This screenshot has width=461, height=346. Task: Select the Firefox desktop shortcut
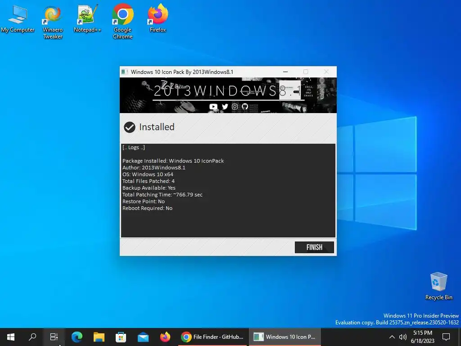tap(158, 18)
